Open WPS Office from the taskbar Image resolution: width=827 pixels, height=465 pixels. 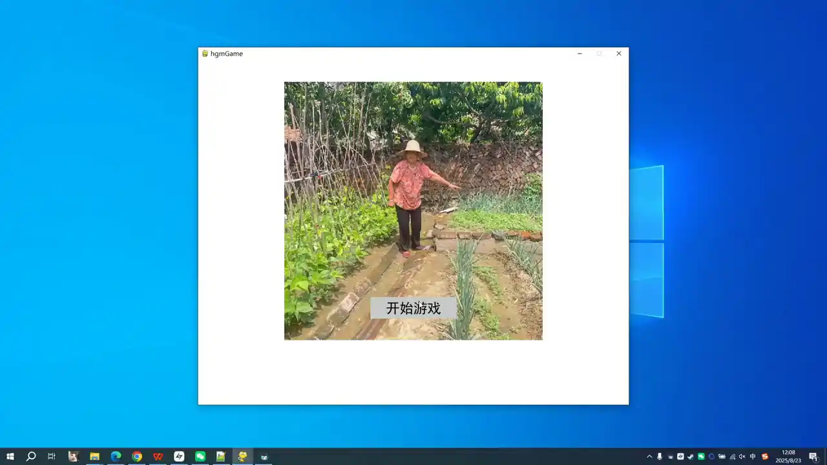pyautogui.click(x=158, y=457)
